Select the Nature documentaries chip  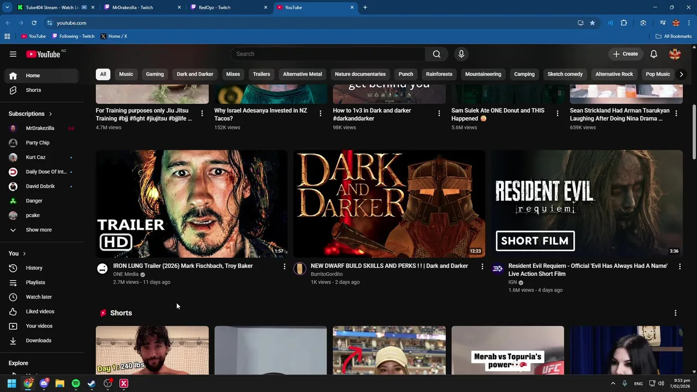click(360, 74)
